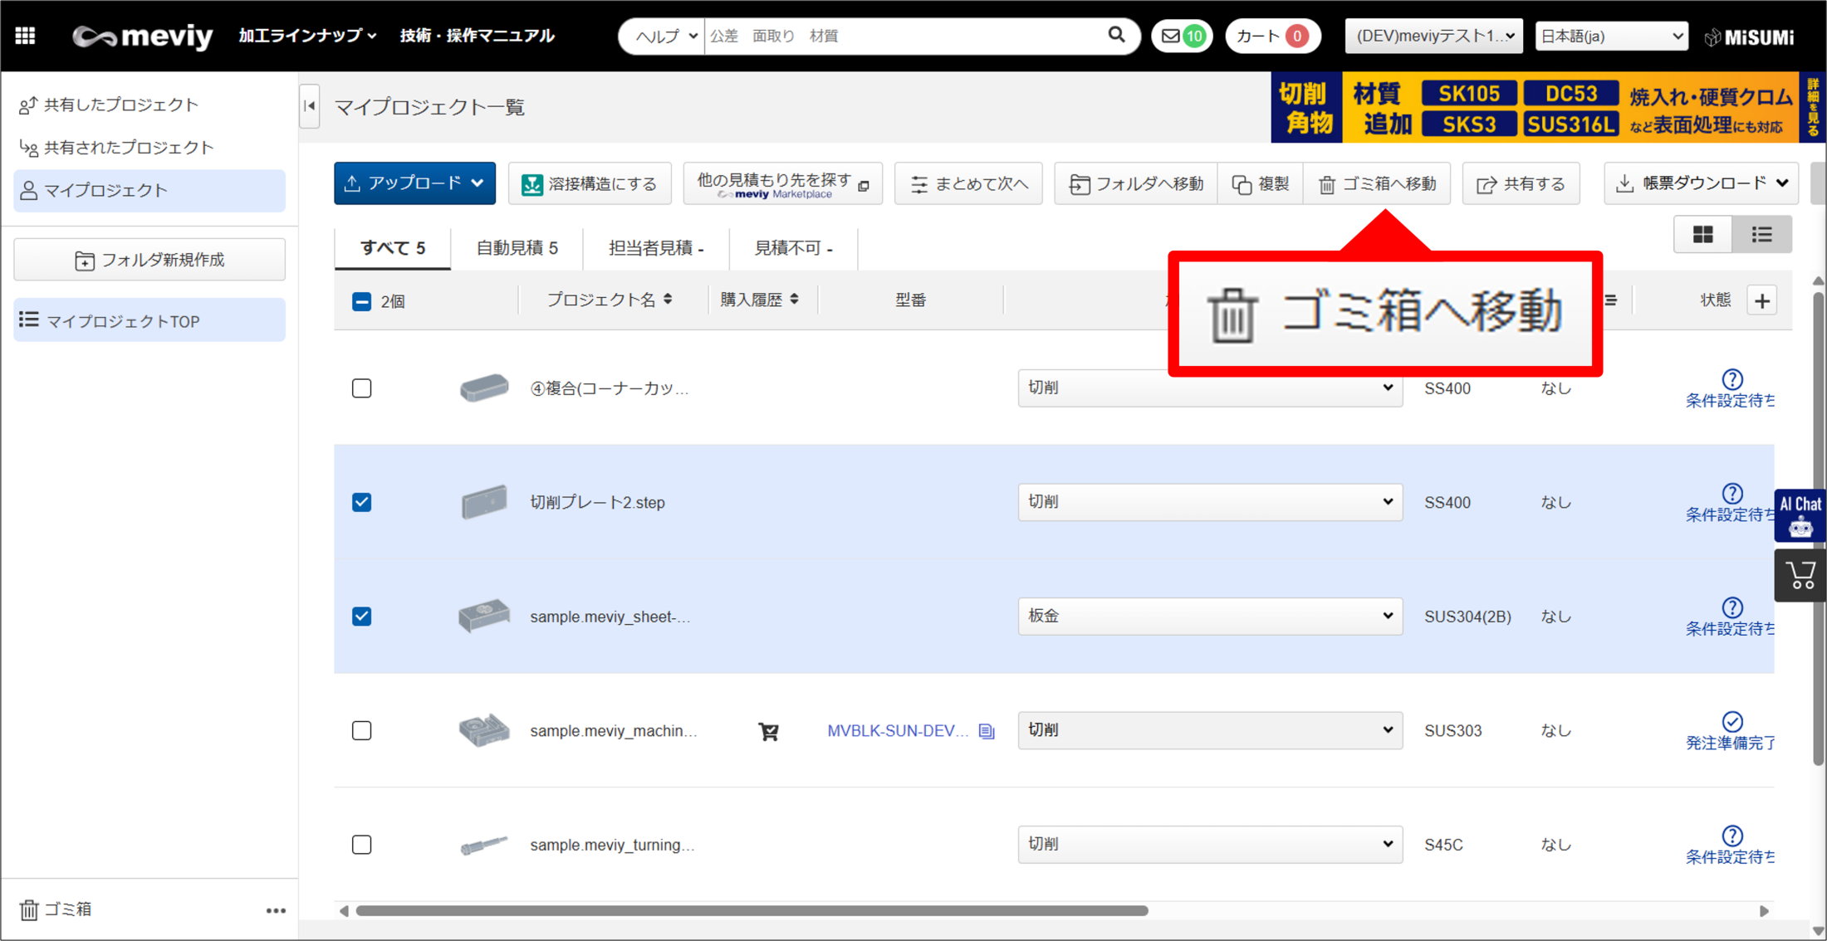This screenshot has width=1827, height=941.
Task: Switch to list view icon
Action: 1761,235
